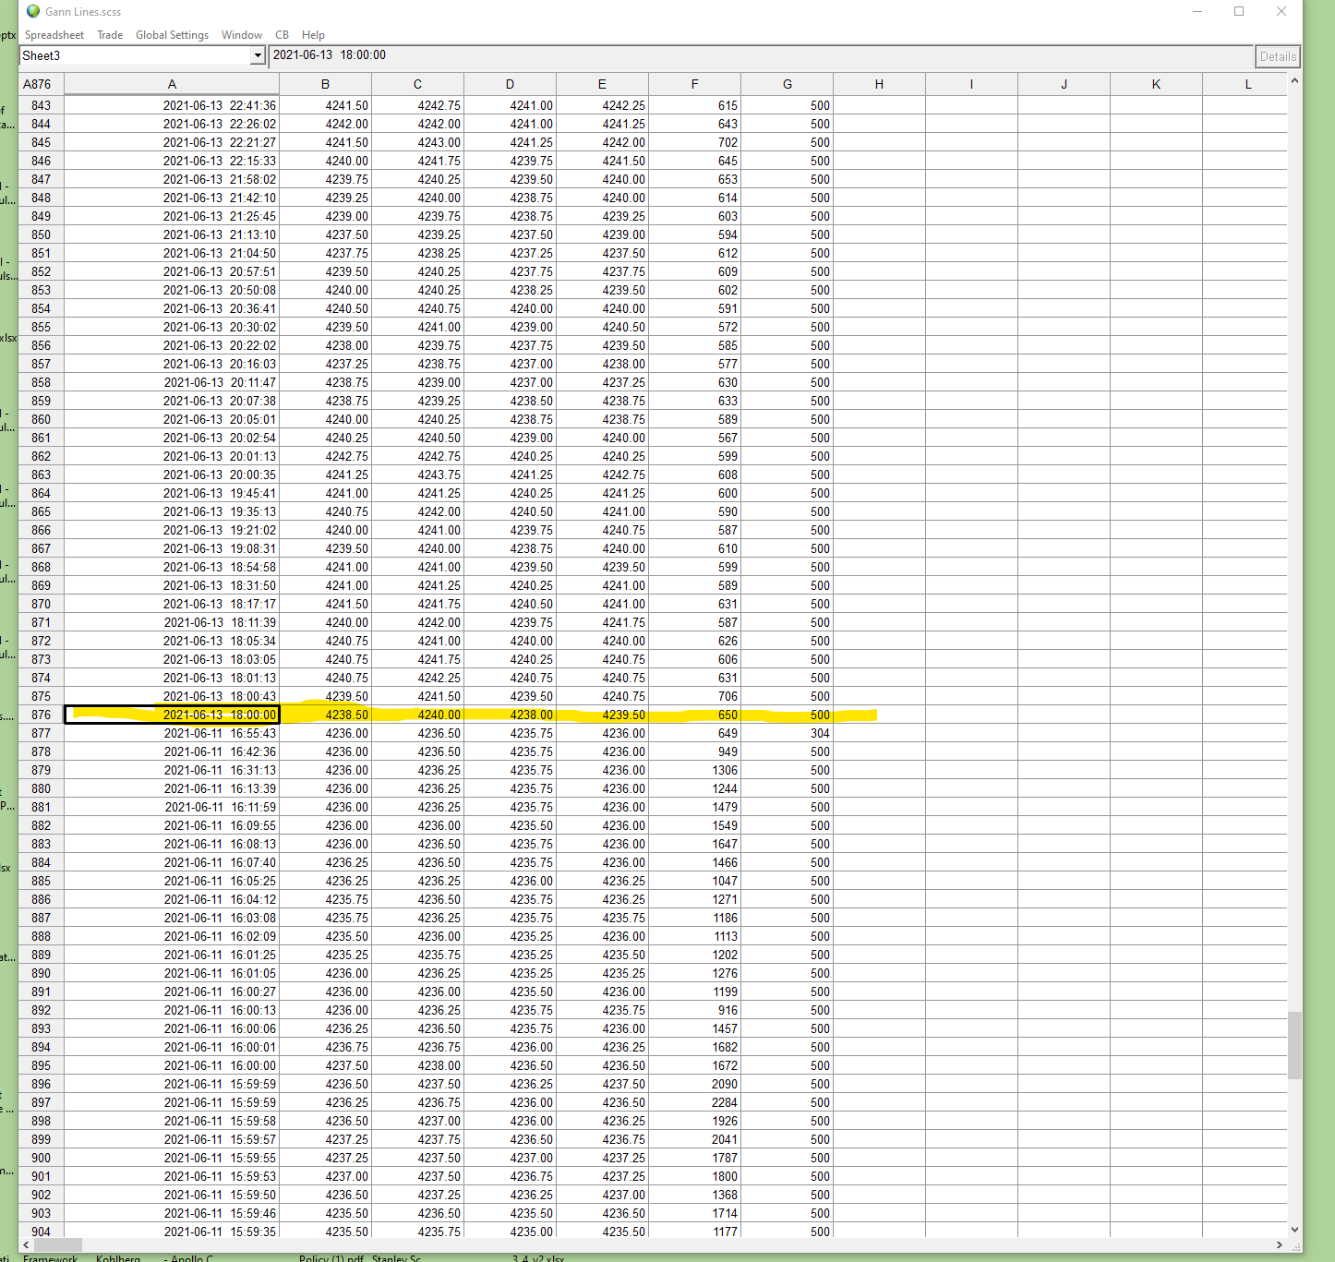Click cell F876 showing 650
1335x1262 pixels.
coord(694,715)
